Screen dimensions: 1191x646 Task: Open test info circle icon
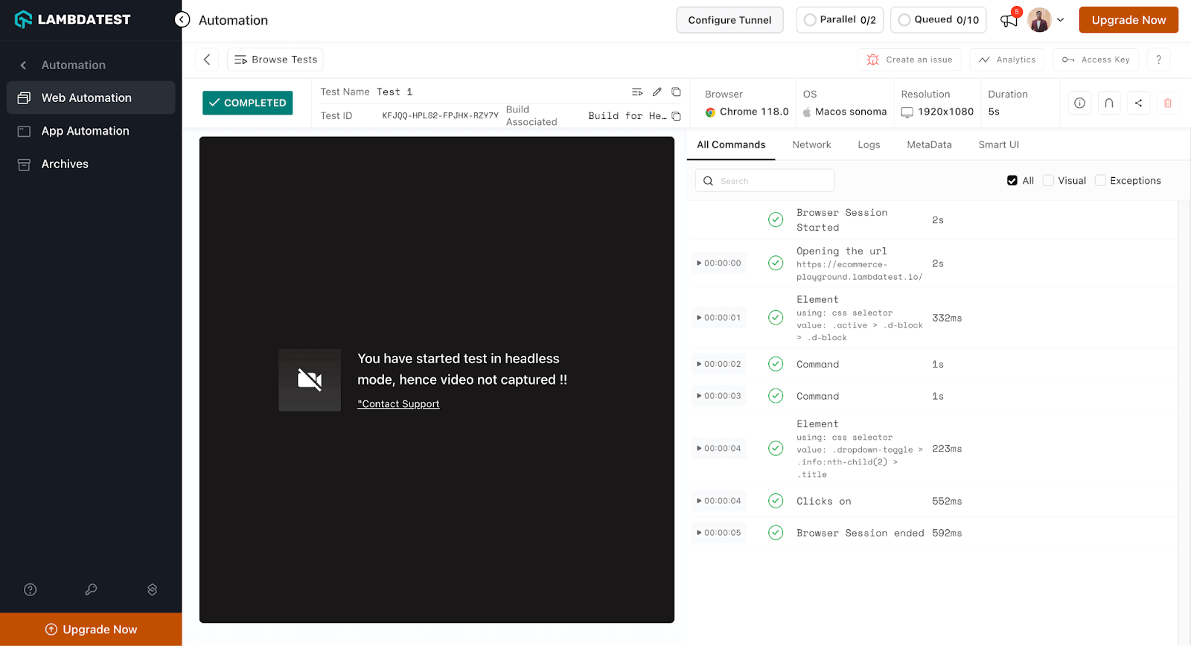tap(1079, 103)
